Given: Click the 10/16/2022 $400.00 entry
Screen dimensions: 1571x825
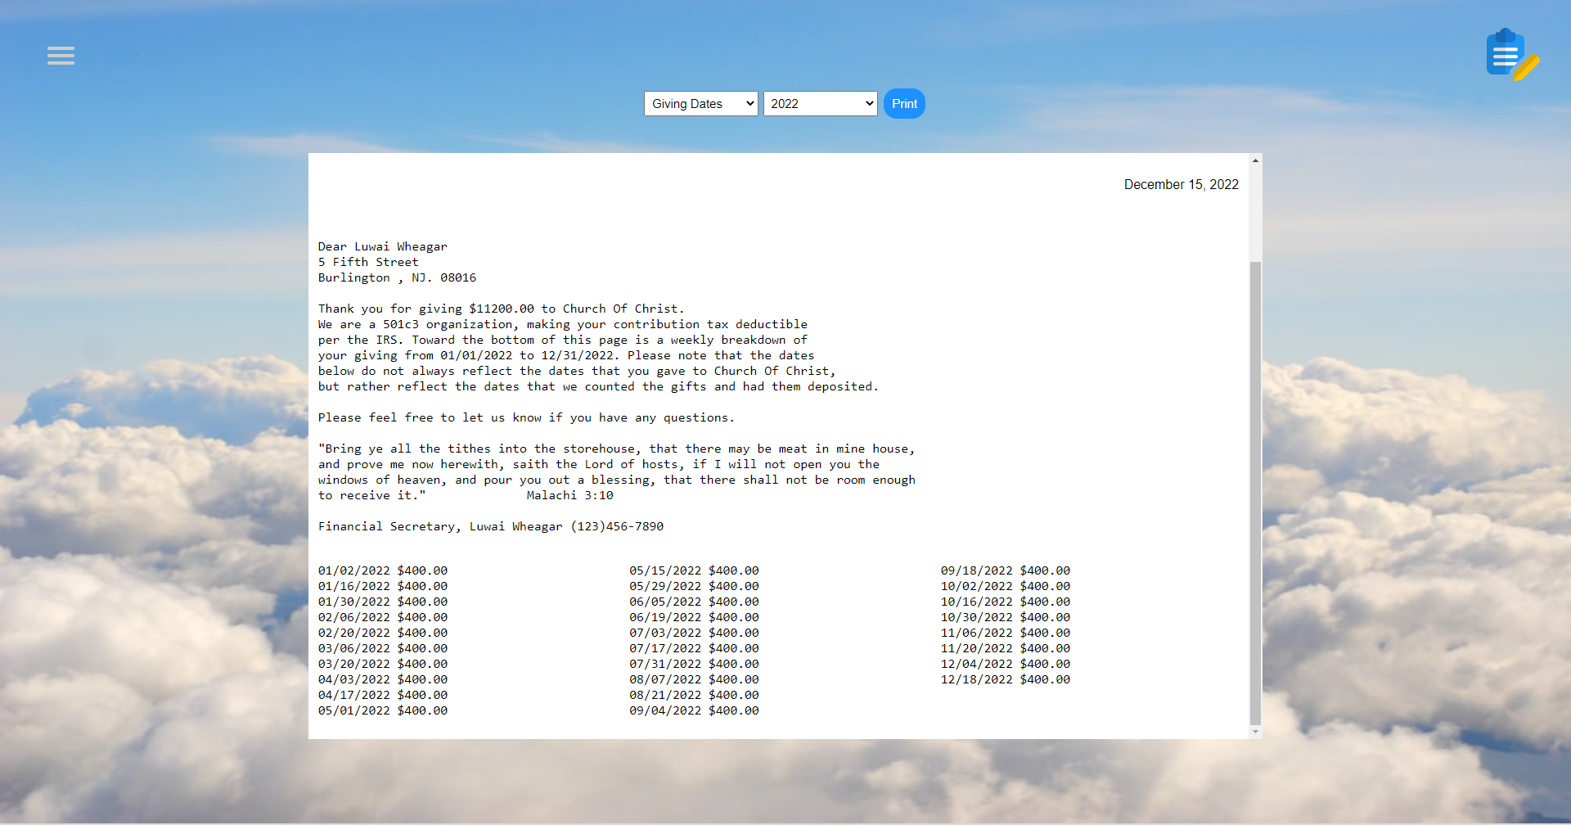Looking at the screenshot, I should pyautogui.click(x=1006, y=602).
